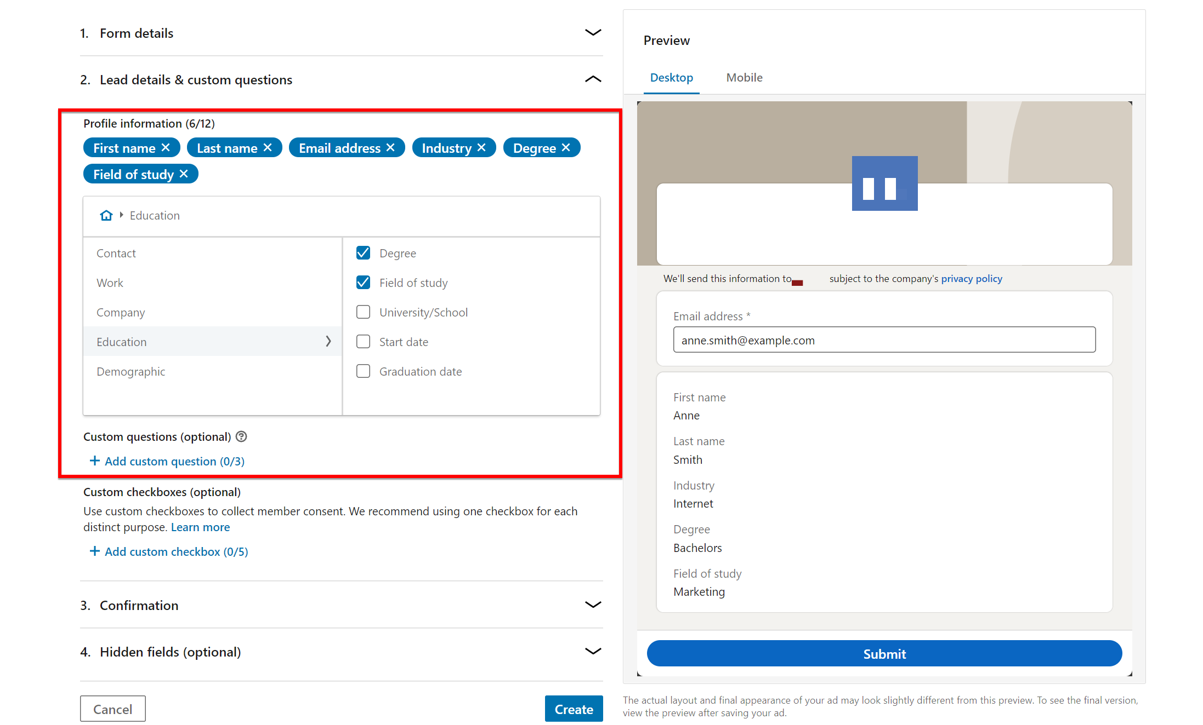Enable the University/School checkbox

click(x=362, y=312)
